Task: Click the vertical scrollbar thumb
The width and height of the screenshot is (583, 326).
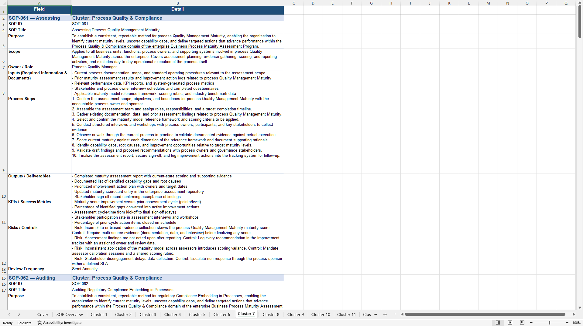Action: 580,22
